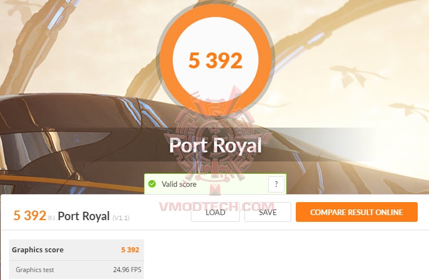Click the Valid score label text
The image size is (429, 280).
click(x=179, y=184)
